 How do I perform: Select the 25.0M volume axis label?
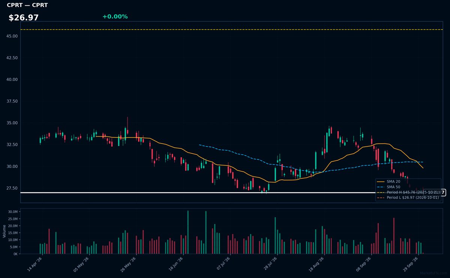tap(12, 219)
